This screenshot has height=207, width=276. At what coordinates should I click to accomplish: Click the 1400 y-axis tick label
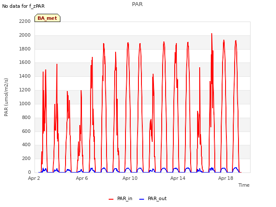[25, 76]
